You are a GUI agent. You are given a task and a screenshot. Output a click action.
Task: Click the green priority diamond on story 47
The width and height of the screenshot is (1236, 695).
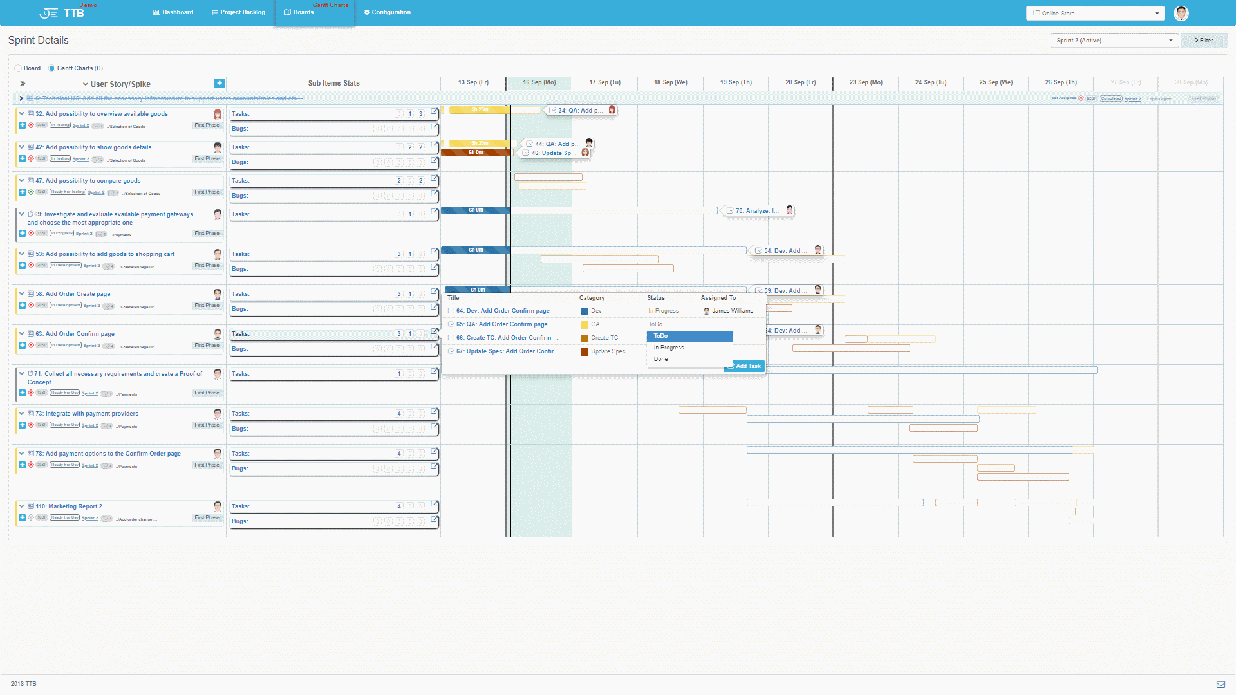tap(31, 192)
